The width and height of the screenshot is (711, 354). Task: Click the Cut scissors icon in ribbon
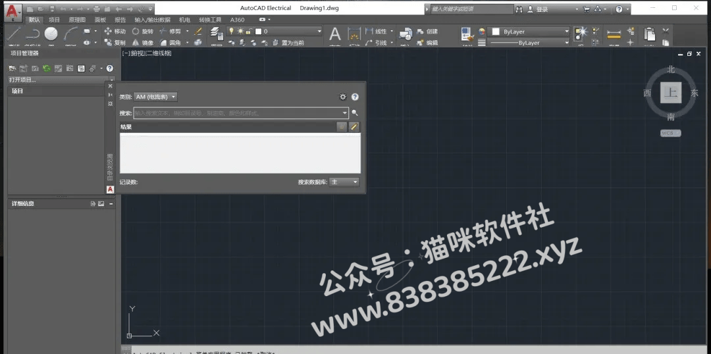[x=666, y=32]
